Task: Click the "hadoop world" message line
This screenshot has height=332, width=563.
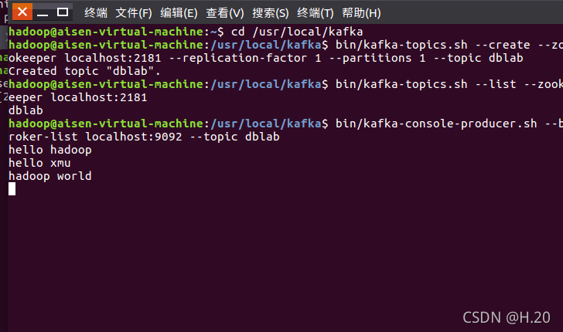Action: click(x=50, y=176)
